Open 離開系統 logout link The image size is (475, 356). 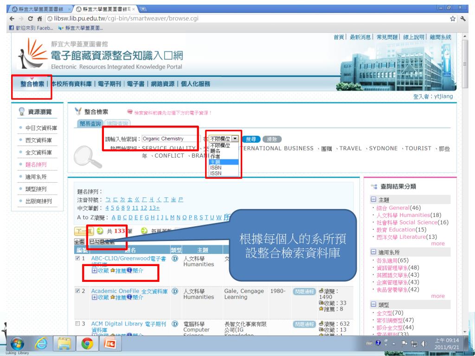tap(441, 37)
